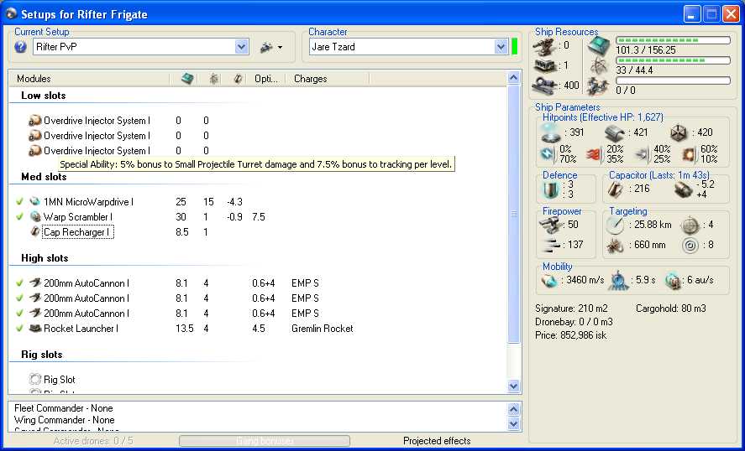
Task: Click the capacitor capacity icon showing 216
Action: click(x=616, y=189)
